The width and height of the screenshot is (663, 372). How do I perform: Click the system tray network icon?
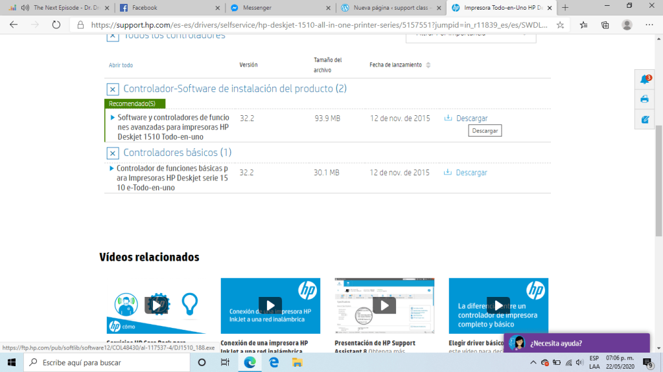pos(569,362)
